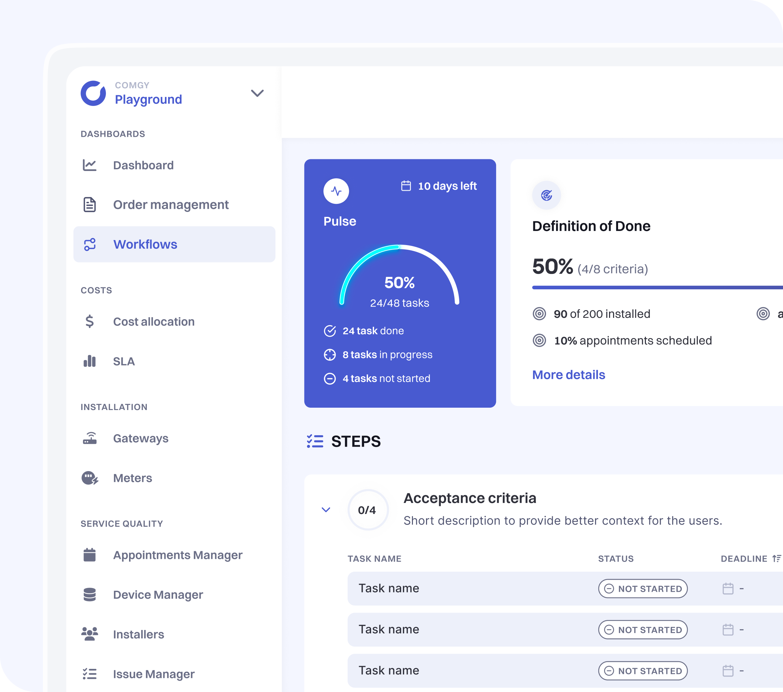The image size is (783, 692).
Task: Select the first Task name row
Action: pos(388,588)
